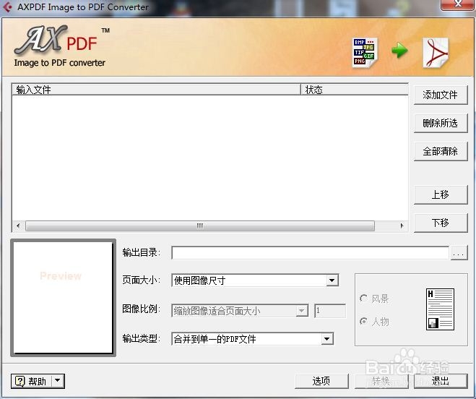Click the 状态 column header
Viewport: 476px width, 399px height.
coord(354,90)
